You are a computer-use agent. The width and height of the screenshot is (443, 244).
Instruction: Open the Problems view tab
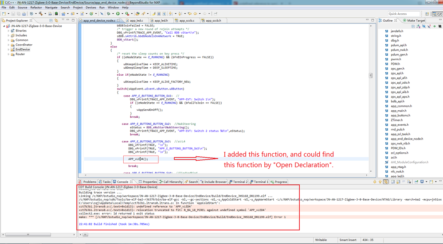pos(88,182)
